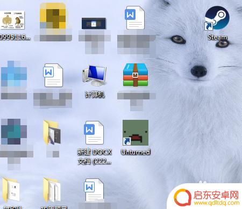
Task: Select the WPS document icon above the WinRAR archive
Action: 134,18
